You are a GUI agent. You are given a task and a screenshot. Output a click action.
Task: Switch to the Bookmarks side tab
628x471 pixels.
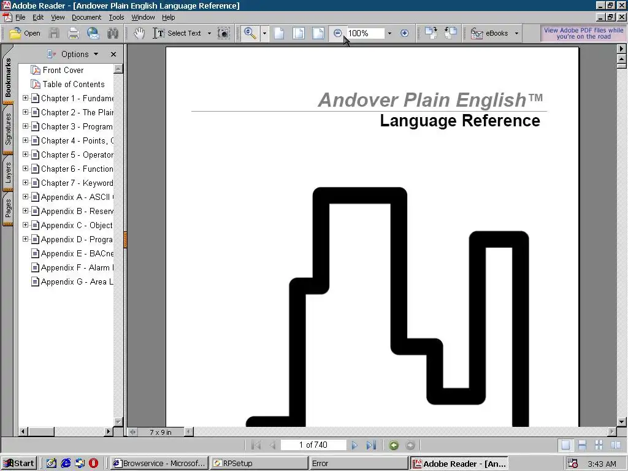(8, 77)
